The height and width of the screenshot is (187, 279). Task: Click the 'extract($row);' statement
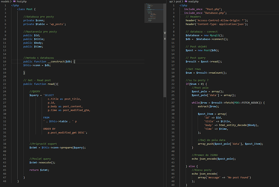pyautogui.click(x=208, y=106)
